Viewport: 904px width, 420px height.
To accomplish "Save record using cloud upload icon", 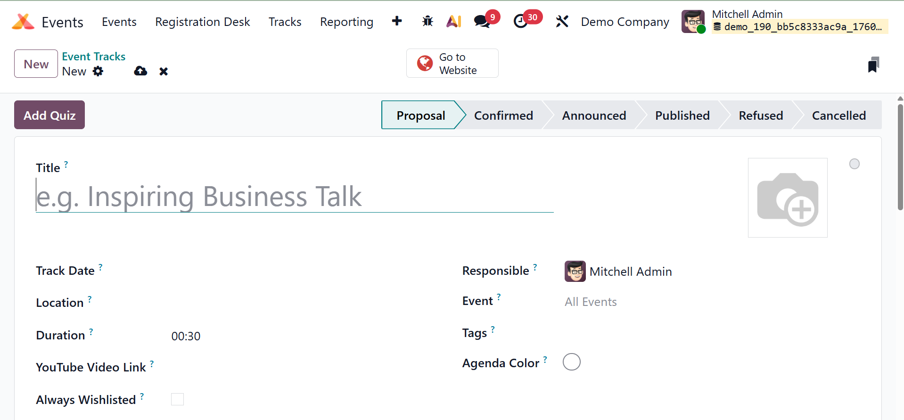I will tap(140, 71).
